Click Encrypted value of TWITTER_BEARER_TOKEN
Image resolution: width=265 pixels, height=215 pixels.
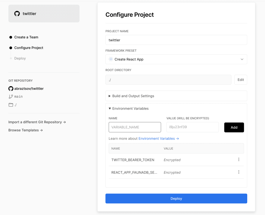click(172, 160)
